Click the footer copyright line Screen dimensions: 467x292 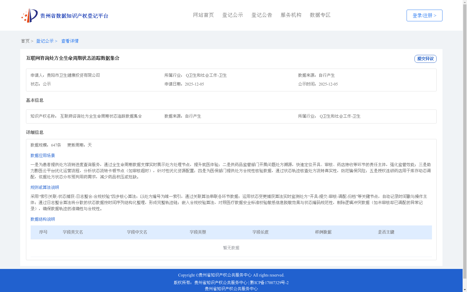click(x=231, y=275)
